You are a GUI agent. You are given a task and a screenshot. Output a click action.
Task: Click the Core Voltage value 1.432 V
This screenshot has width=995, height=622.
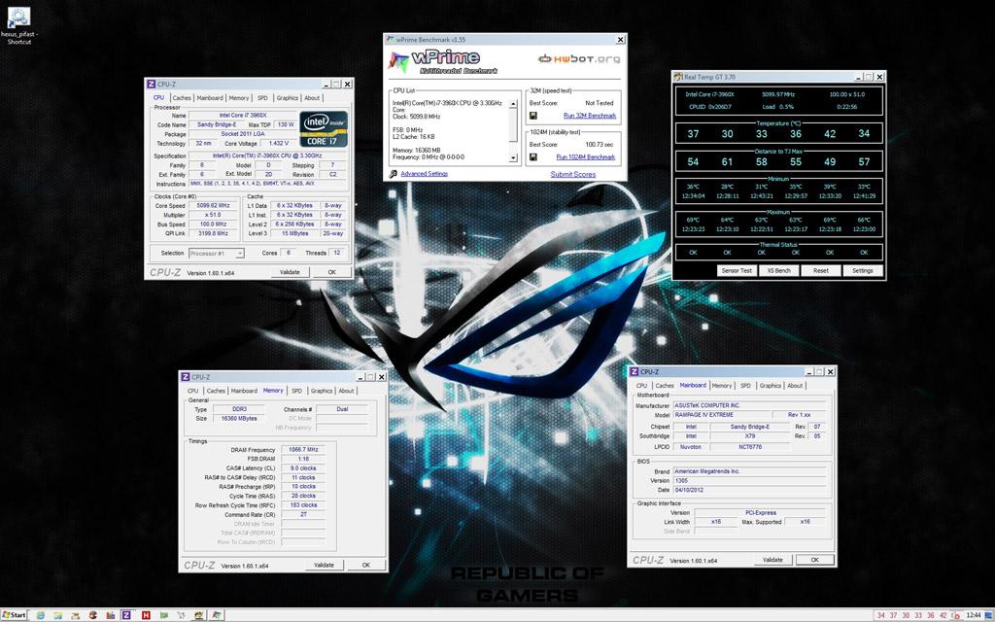(279, 144)
